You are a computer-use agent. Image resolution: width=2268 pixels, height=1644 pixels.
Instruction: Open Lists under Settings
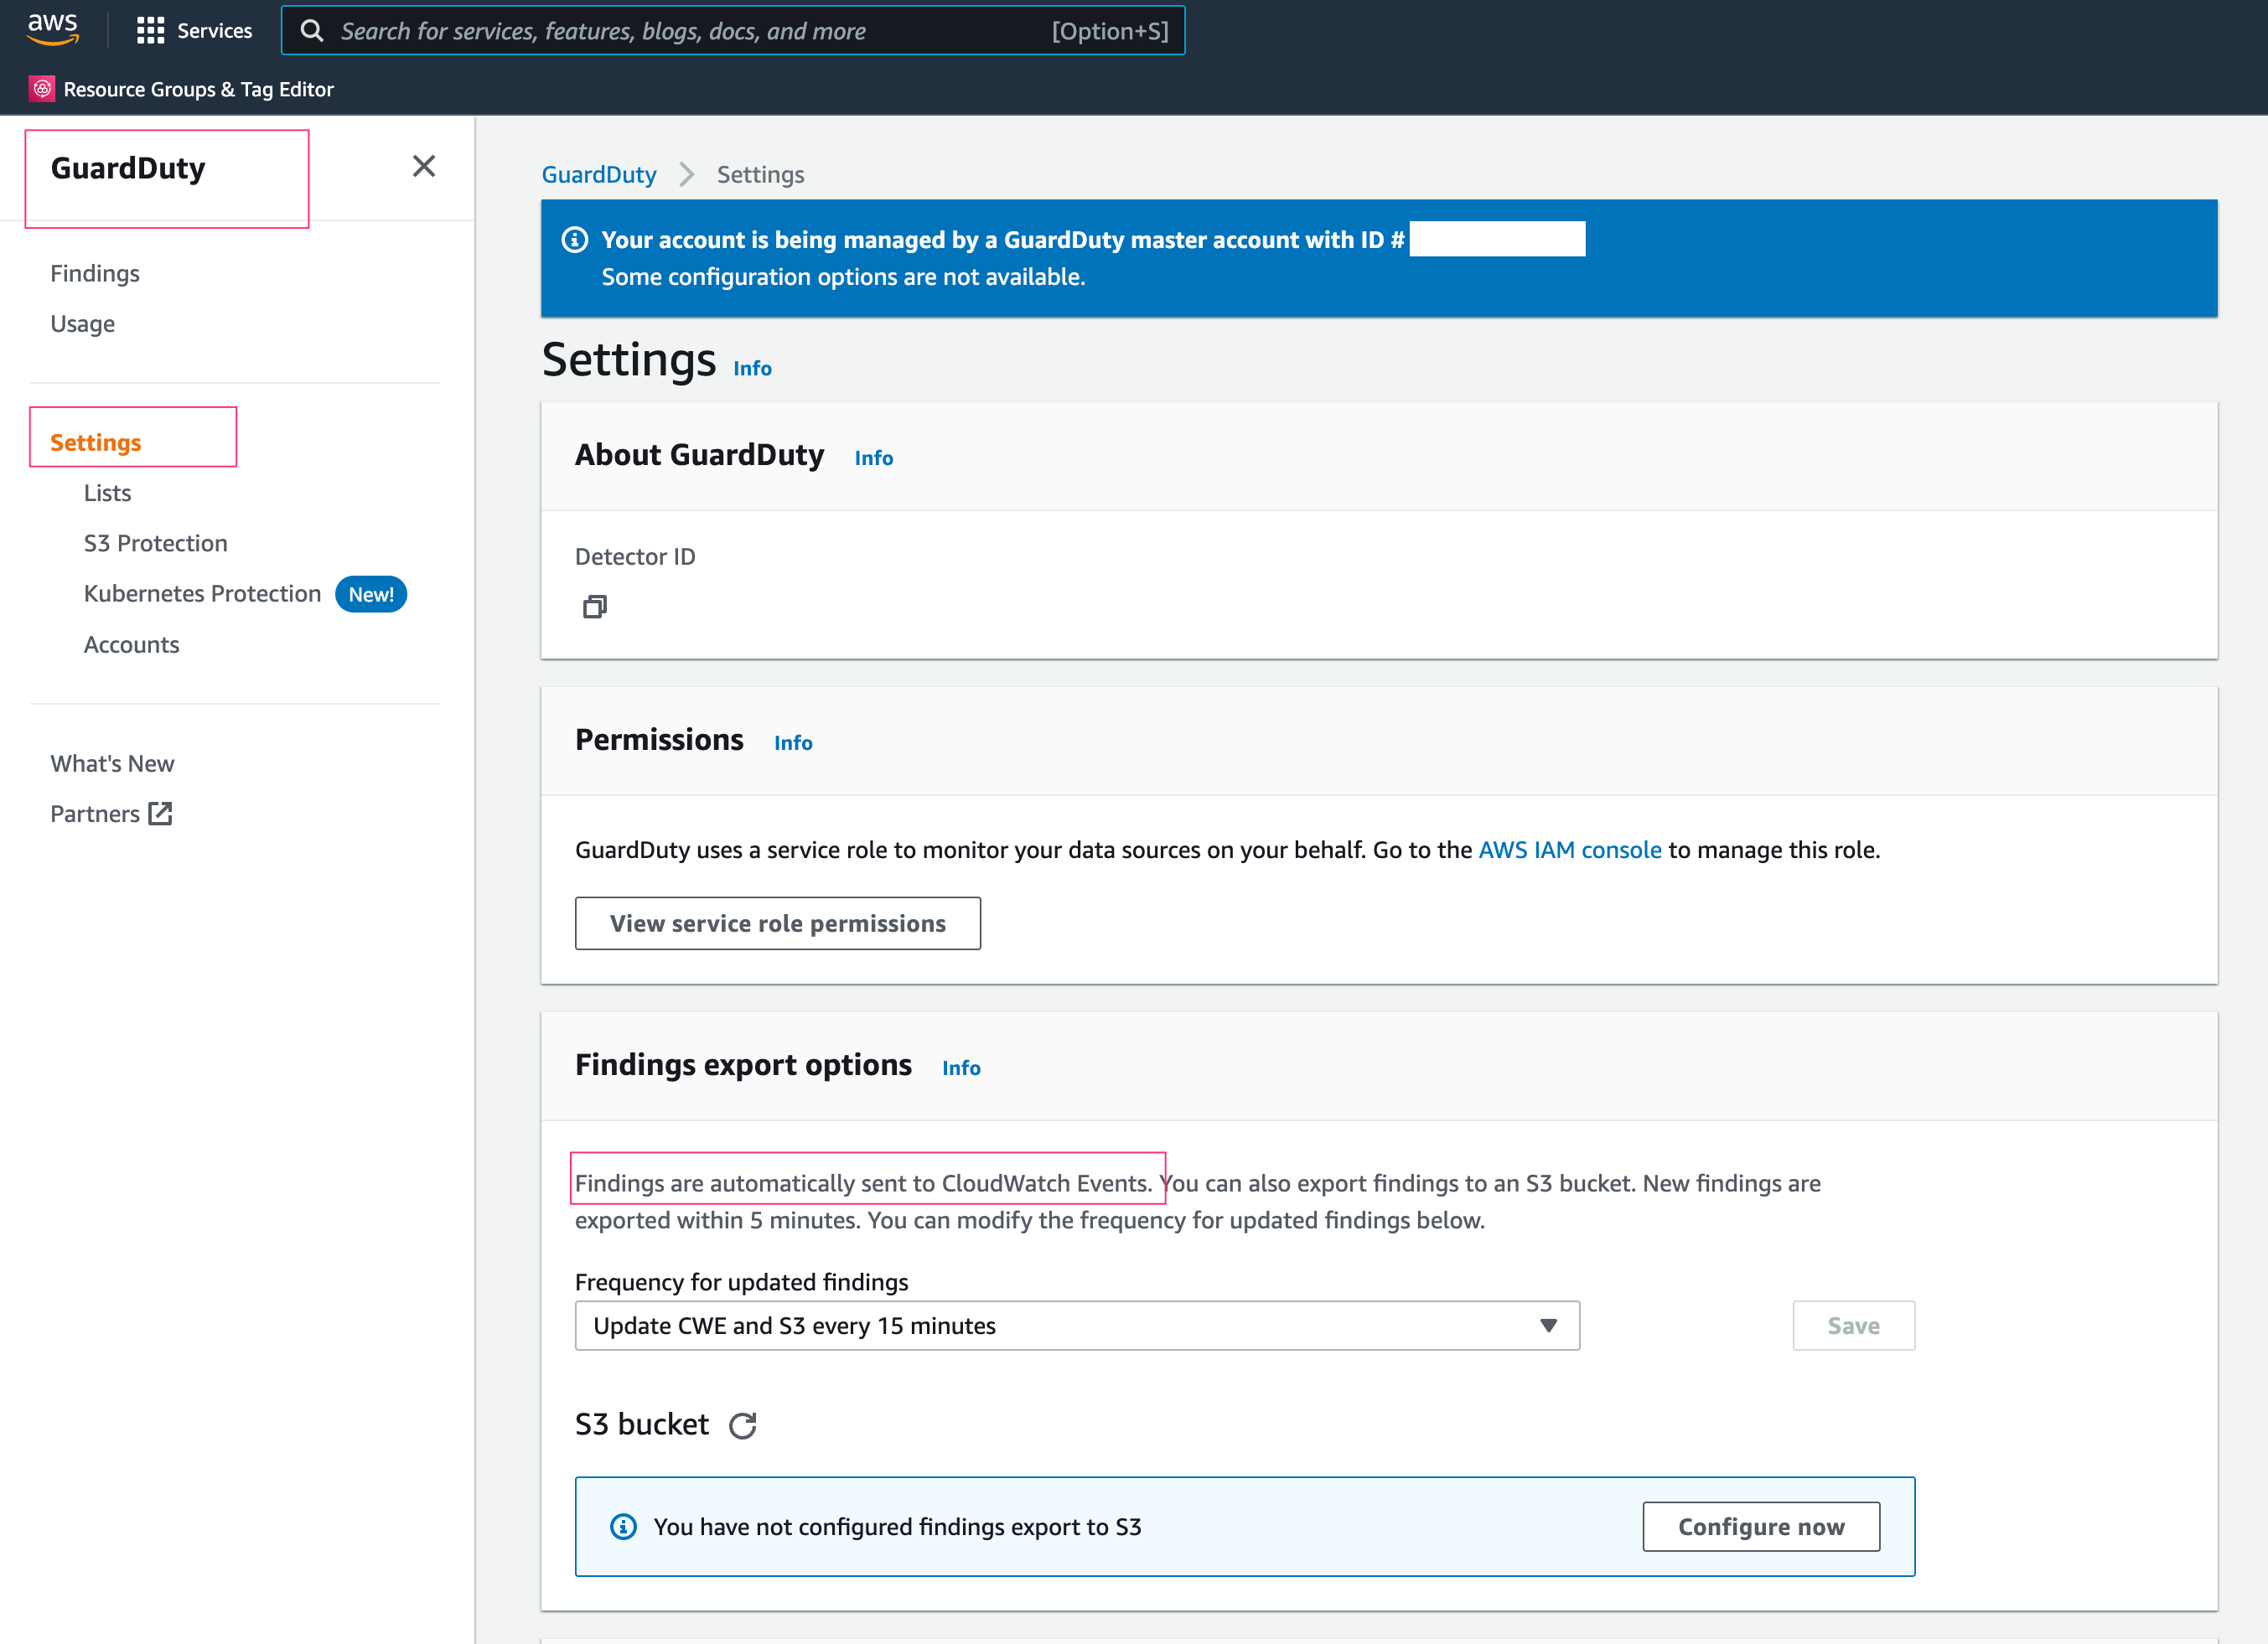(x=107, y=493)
